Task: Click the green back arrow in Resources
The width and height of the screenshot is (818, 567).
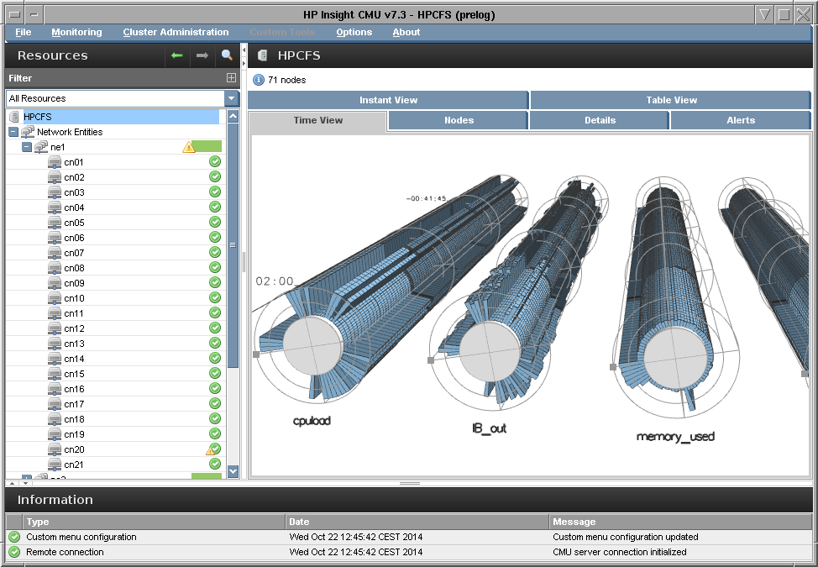Action: [177, 55]
